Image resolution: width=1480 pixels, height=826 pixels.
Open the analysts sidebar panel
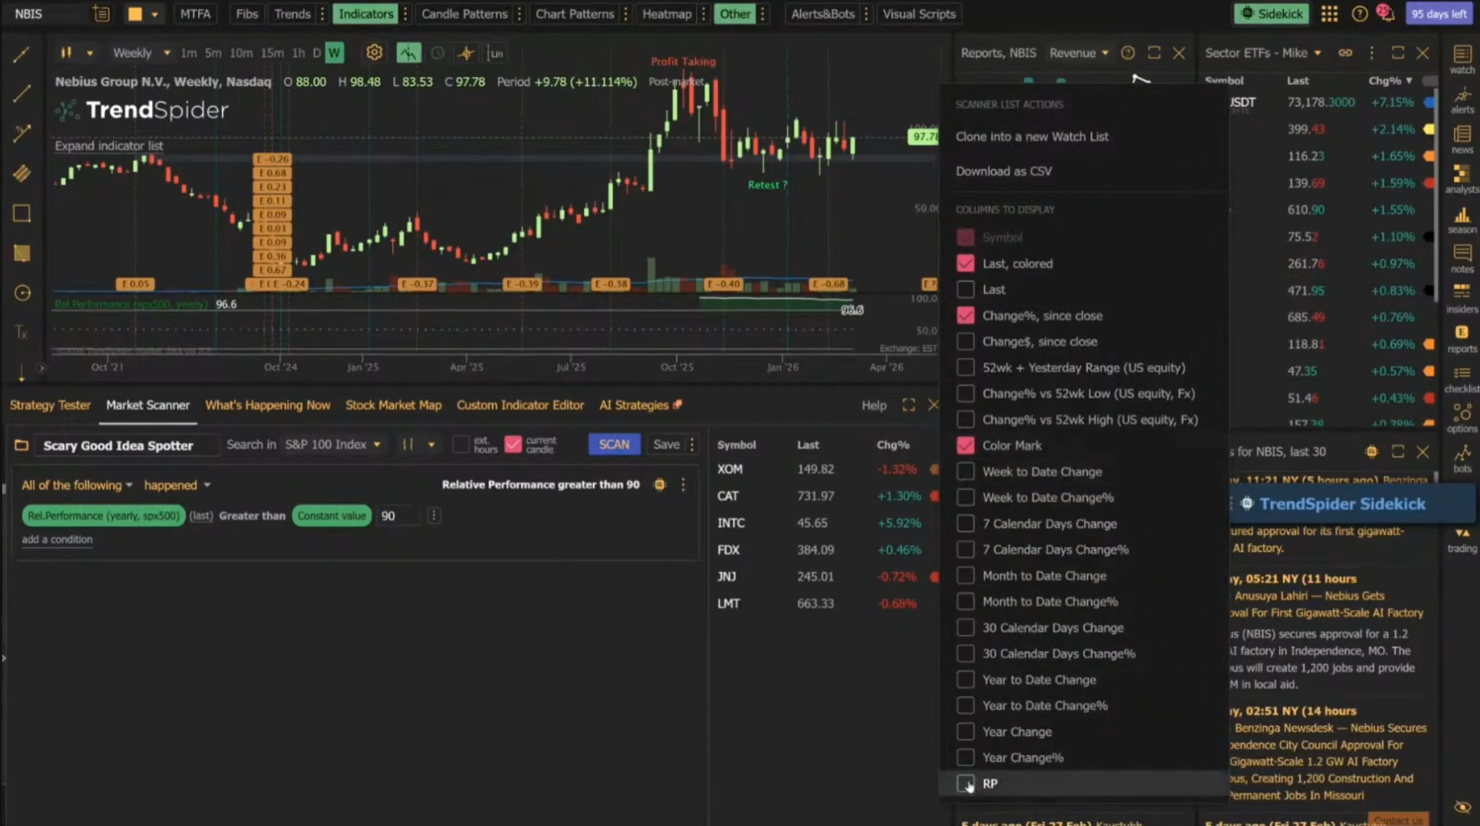tap(1461, 179)
